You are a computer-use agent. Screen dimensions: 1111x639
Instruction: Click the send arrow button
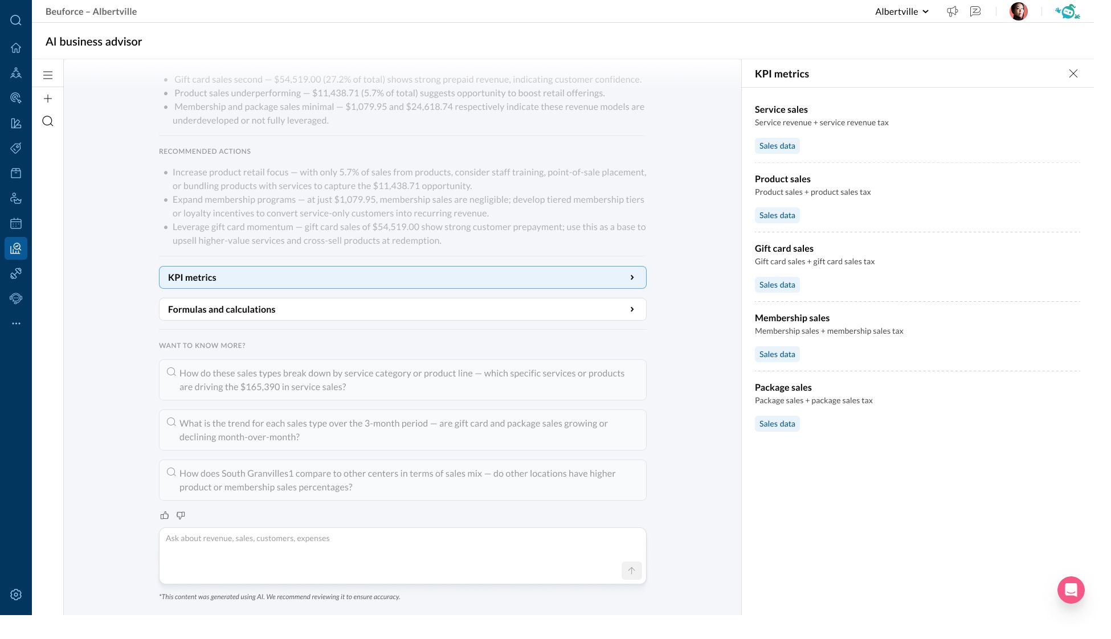tap(631, 571)
